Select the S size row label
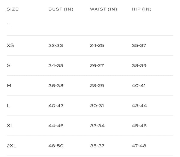Screen dimensions: 180x157 9,65
